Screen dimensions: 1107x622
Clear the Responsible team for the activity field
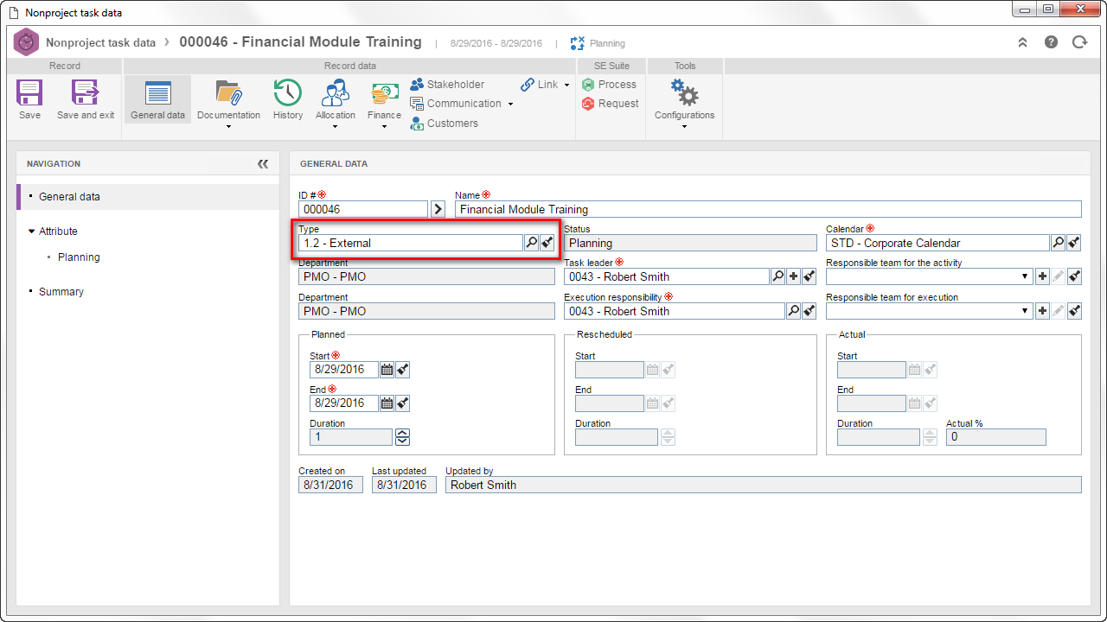1073,277
